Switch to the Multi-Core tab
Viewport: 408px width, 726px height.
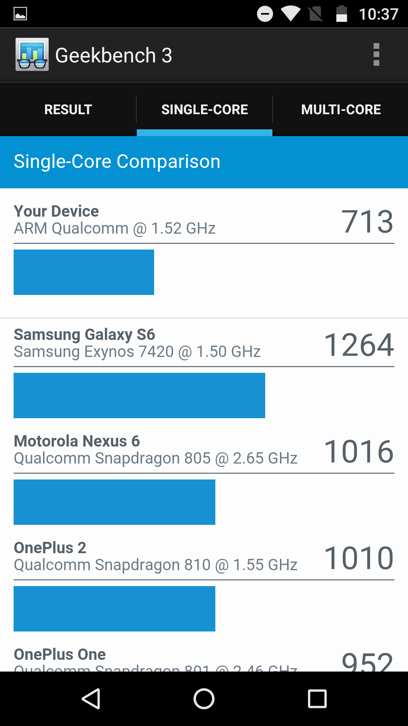(341, 109)
